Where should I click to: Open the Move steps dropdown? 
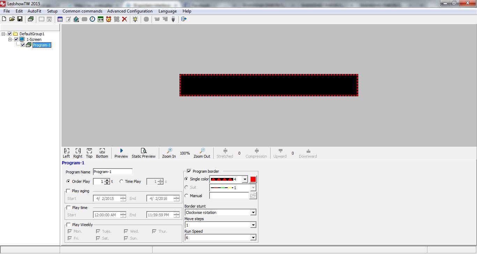[253, 225]
